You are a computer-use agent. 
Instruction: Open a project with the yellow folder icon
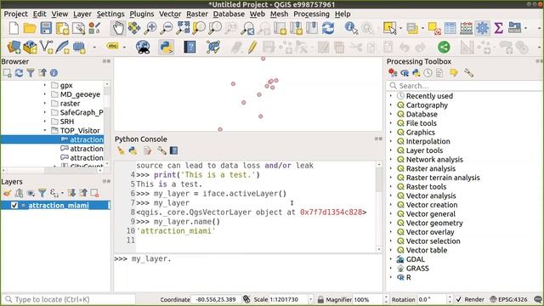(30, 28)
